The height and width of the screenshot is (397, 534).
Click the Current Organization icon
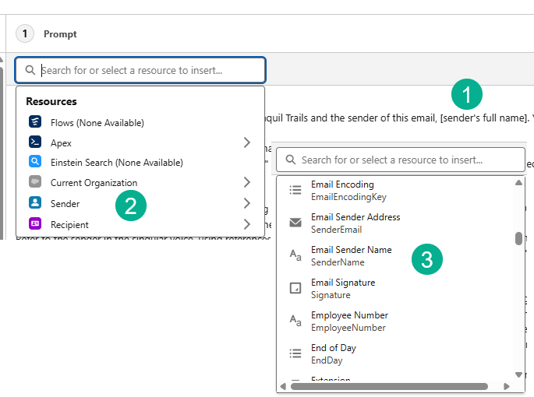35,183
